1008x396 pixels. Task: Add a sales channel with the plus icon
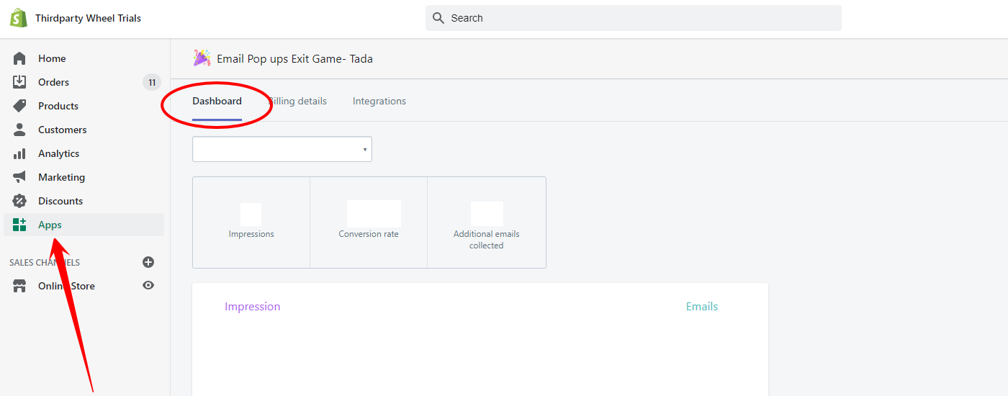coord(148,262)
